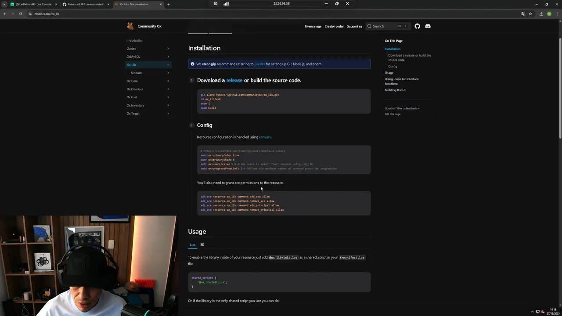Image resolution: width=562 pixels, height=316 pixels.
Task: Collapse the Ox Lib sidebar section
Action: pos(168,65)
